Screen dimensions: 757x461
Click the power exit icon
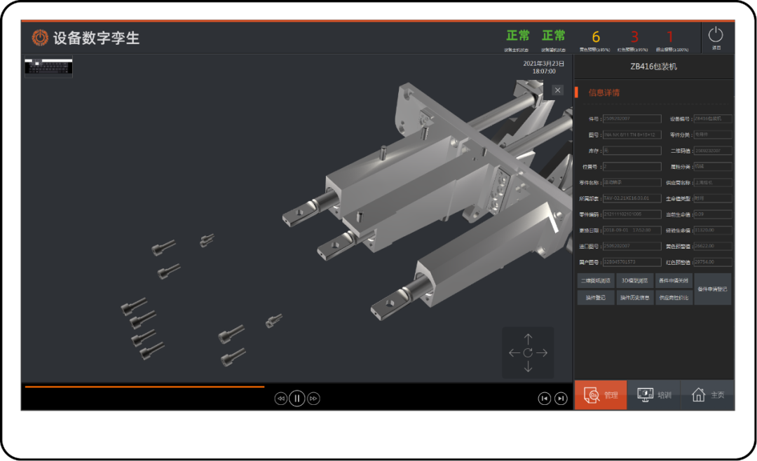pyautogui.click(x=716, y=35)
